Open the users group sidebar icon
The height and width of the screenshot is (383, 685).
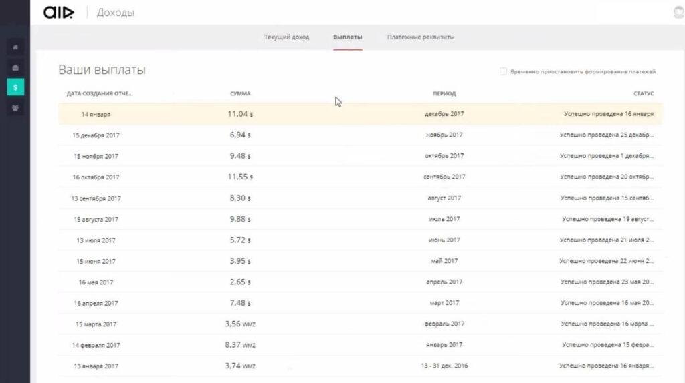point(15,107)
